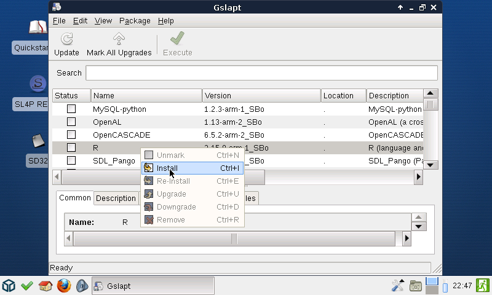Screen dimensions: 492x295
Task: Click the Upgrade icon in context menu
Action: coord(148,194)
